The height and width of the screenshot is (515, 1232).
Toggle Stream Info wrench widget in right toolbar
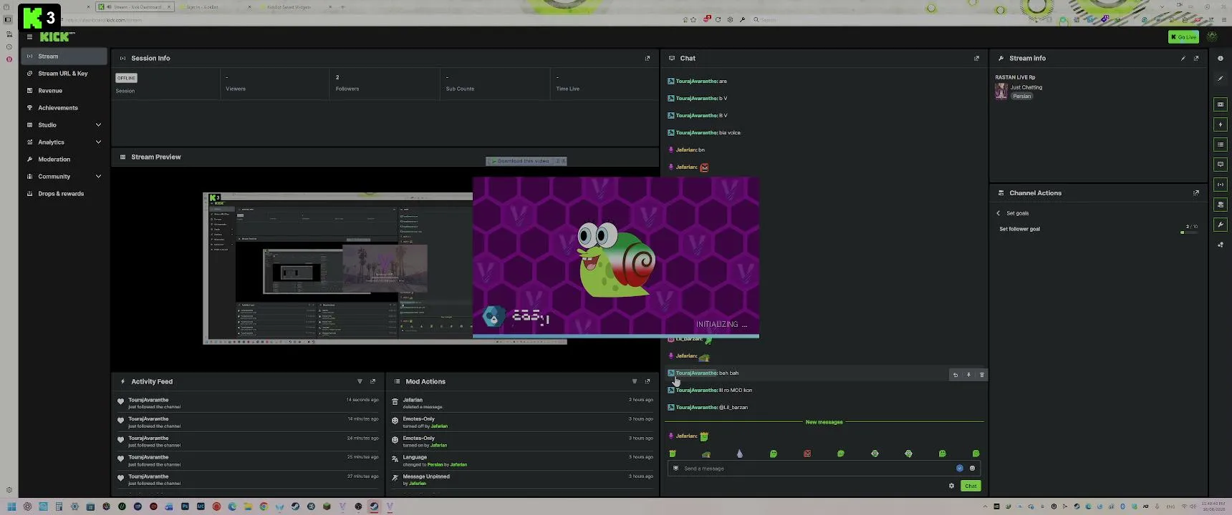point(1221,225)
